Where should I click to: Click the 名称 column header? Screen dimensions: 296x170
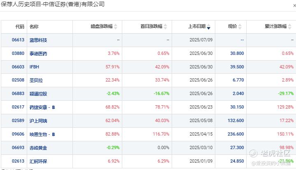tap(34, 27)
